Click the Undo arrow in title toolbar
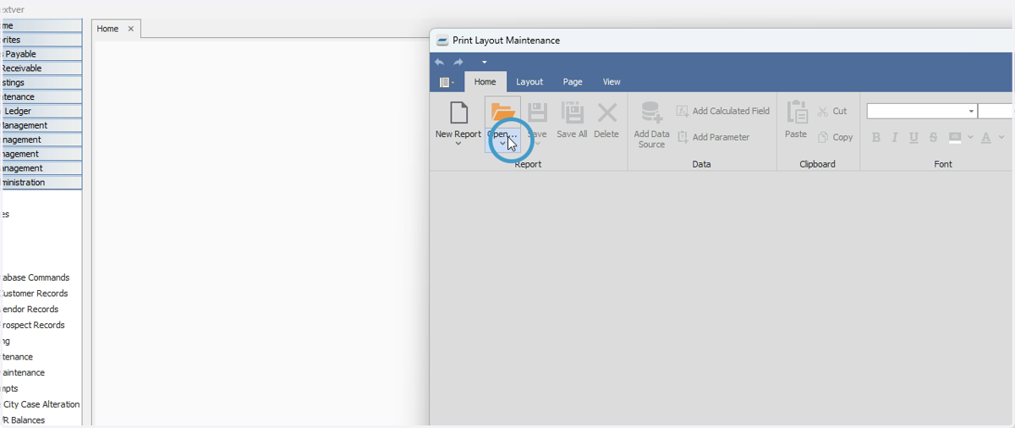 [x=439, y=62]
